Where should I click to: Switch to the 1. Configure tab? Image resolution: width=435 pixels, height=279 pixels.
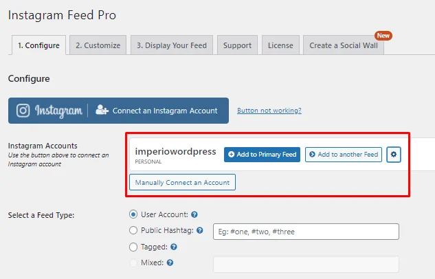click(39, 45)
